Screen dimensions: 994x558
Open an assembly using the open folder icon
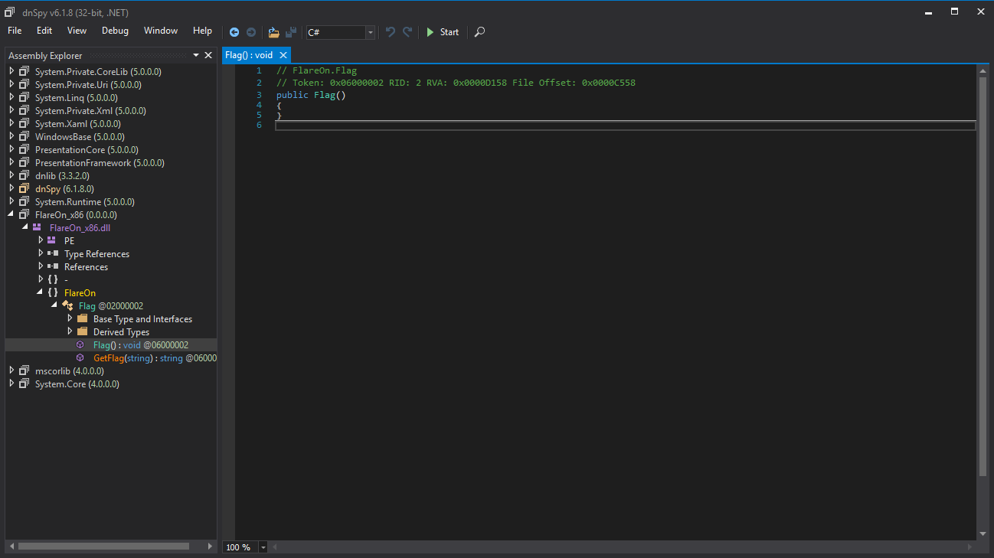tap(273, 32)
